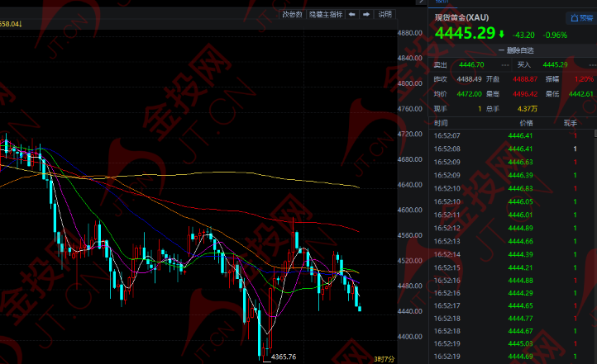Select the tick row at 16:52:17
This screenshot has width=597, height=364.
point(511,305)
